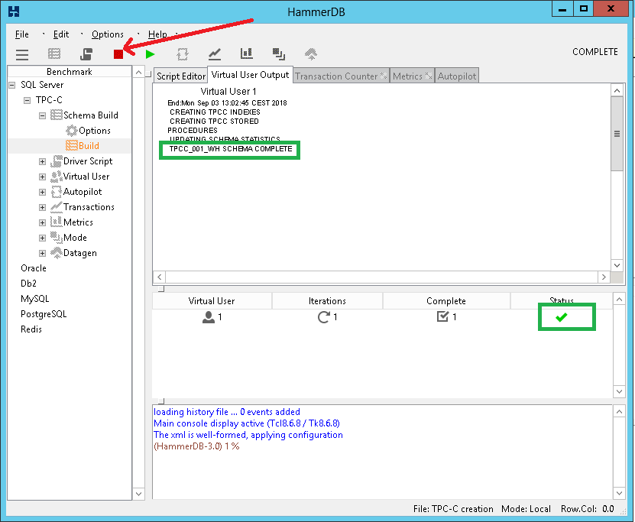
Task: Select MySQL in the benchmark tree
Action: pyautogui.click(x=35, y=299)
